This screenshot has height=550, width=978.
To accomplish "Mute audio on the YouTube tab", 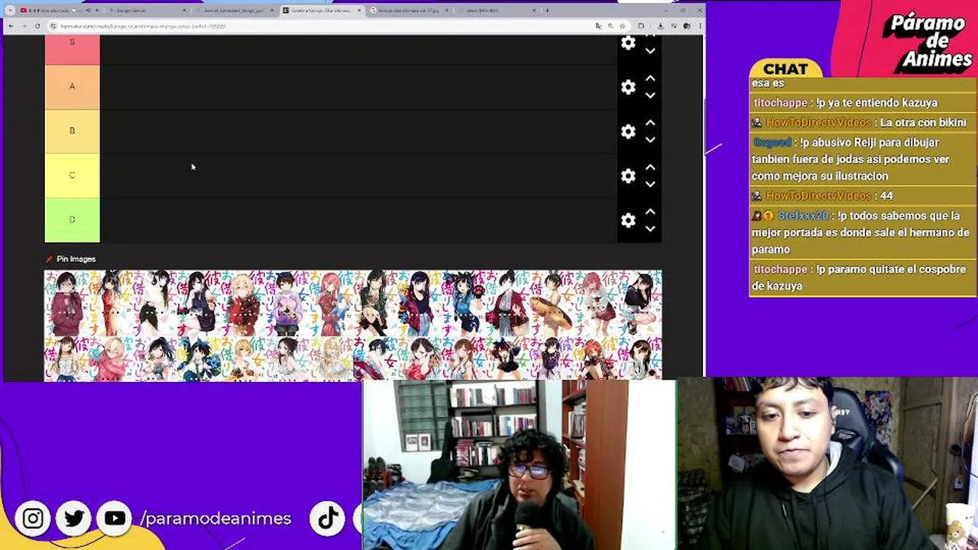I will [88, 11].
